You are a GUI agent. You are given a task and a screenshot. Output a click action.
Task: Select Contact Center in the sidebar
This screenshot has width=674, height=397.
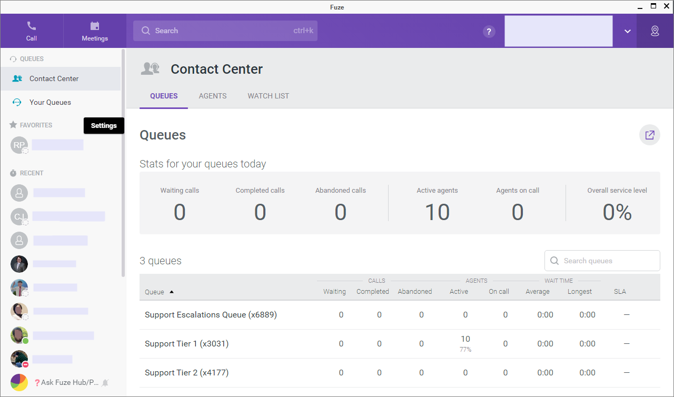(x=54, y=78)
